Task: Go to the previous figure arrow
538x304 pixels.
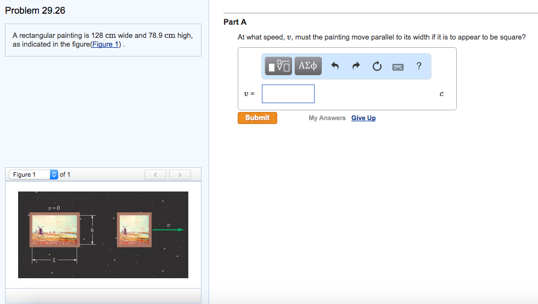Action: click(x=155, y=174)
